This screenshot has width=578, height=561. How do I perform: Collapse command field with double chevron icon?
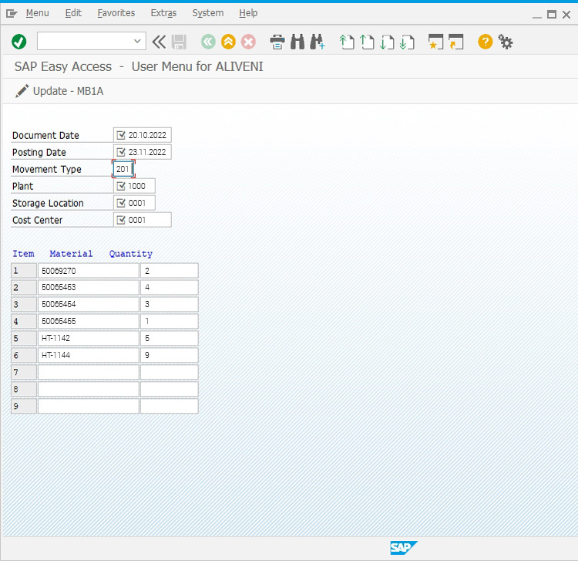click(x=159, y=42)
